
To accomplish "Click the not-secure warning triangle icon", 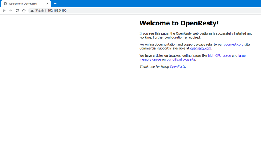I will coord(32,11).
